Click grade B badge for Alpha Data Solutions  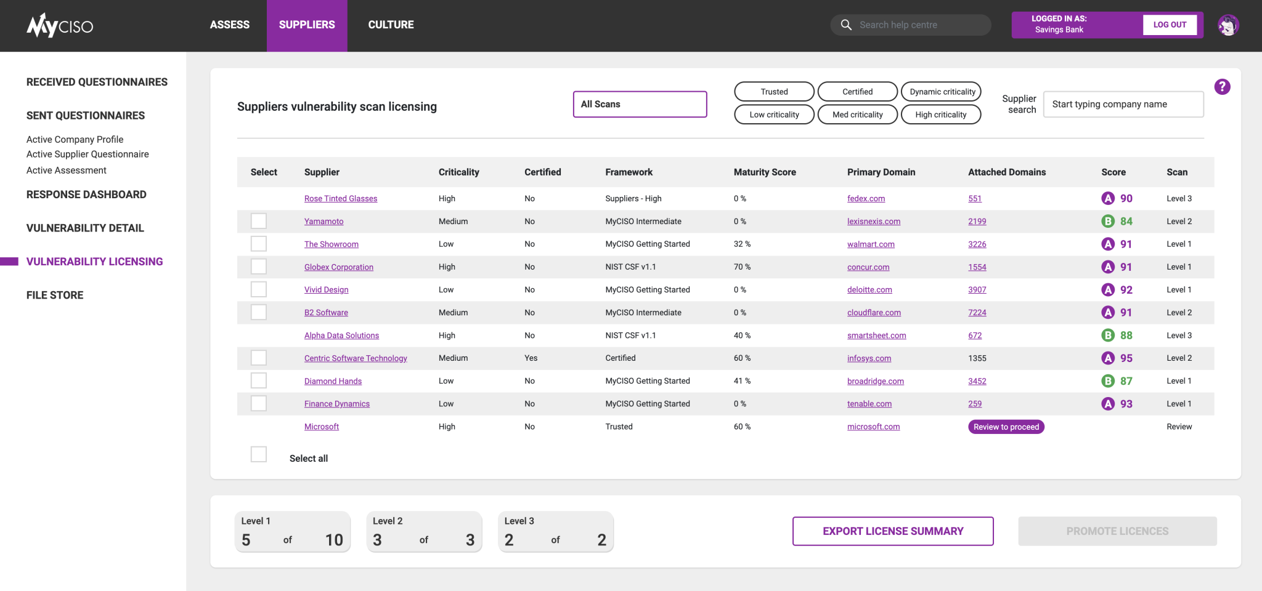(1107, 335)
